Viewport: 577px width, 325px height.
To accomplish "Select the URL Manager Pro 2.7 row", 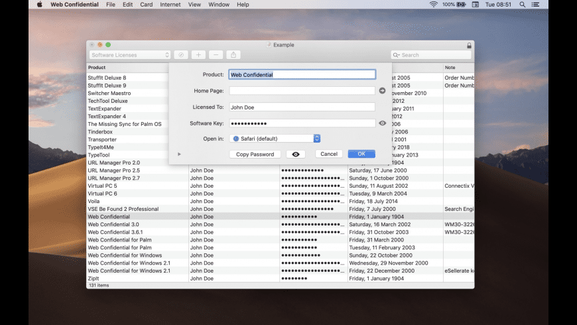I will 281,178.
